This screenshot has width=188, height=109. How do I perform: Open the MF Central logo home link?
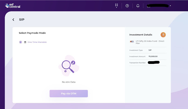(x=13, y=6)
